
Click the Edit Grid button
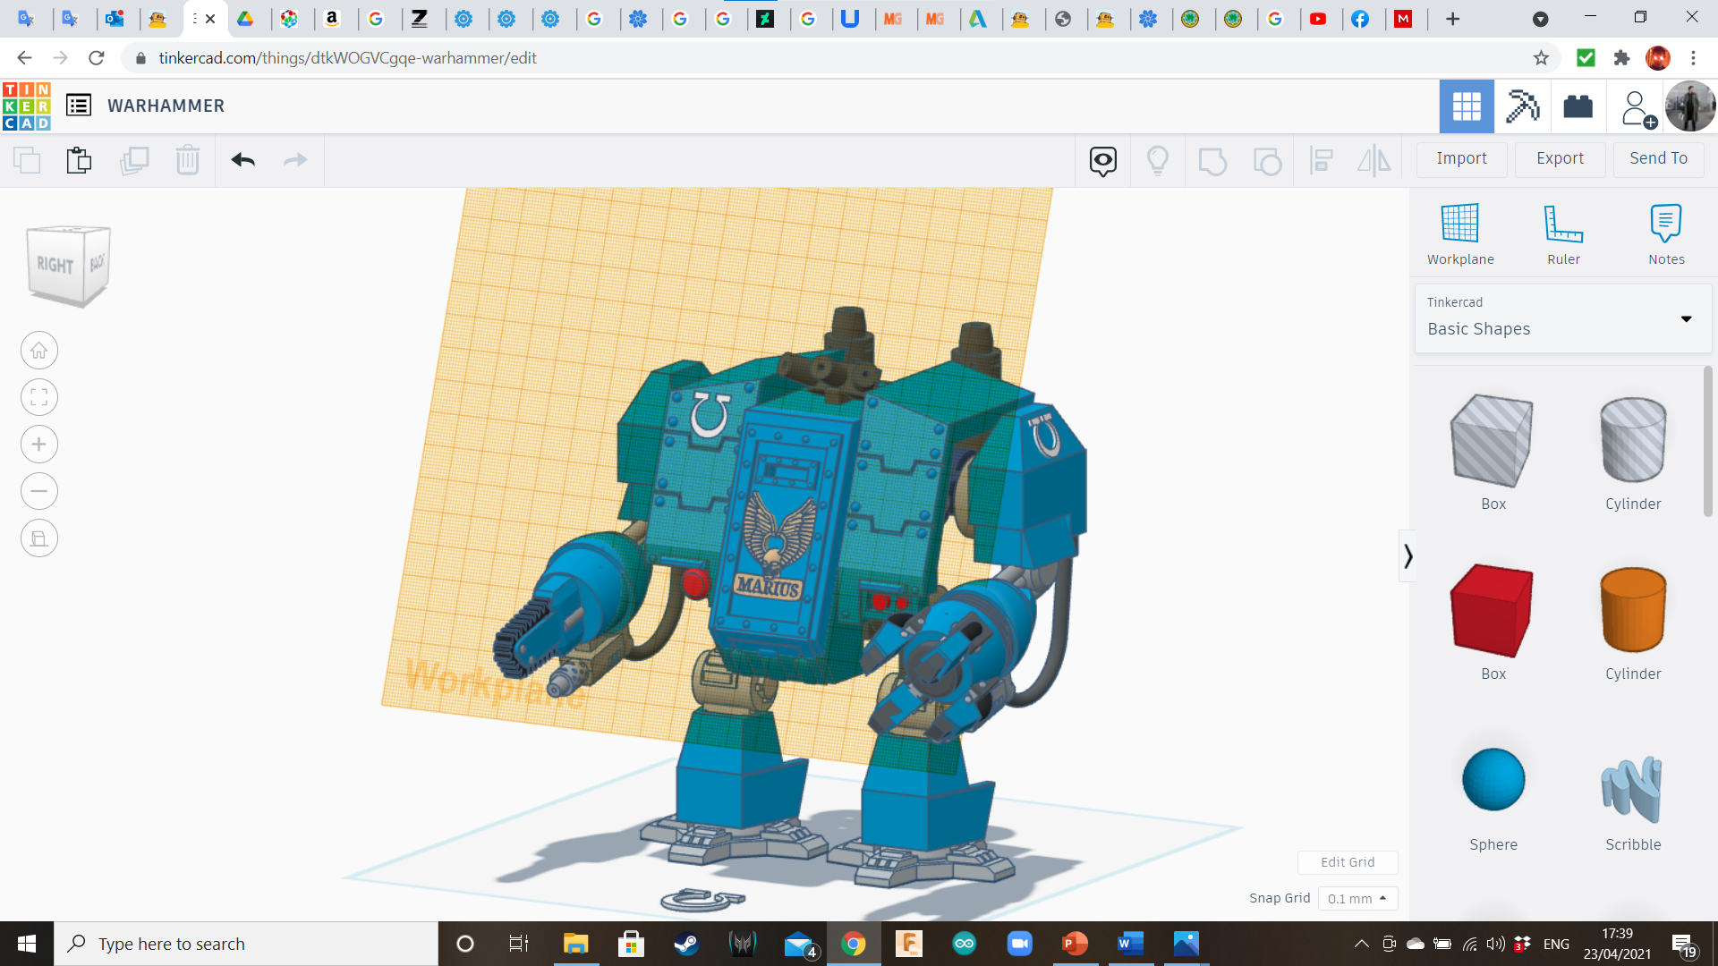pyautogui.click(x=1348, y=862)
